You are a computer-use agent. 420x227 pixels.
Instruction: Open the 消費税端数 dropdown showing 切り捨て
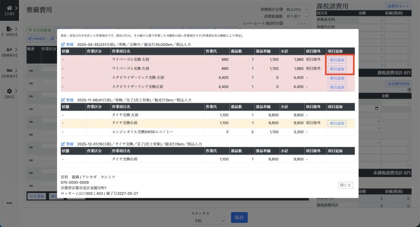click(296, 16)
